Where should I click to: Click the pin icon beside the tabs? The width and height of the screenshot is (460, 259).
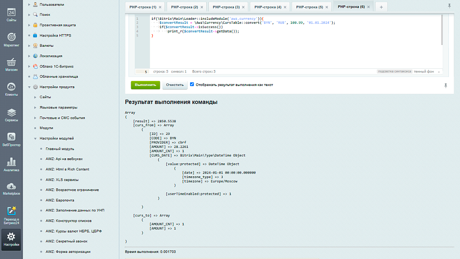tap(450, 6)
